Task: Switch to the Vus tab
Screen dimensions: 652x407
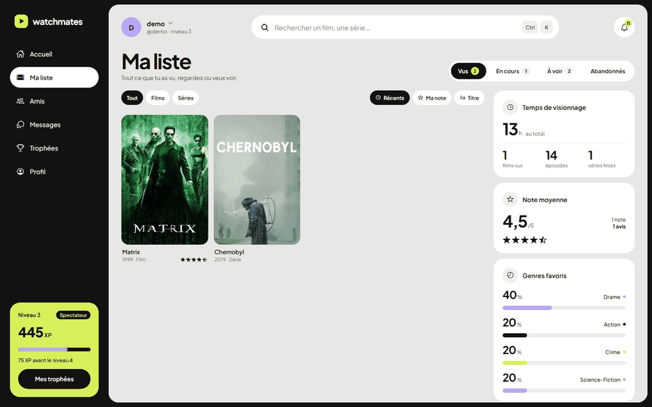Action: (x=468, y=71)
